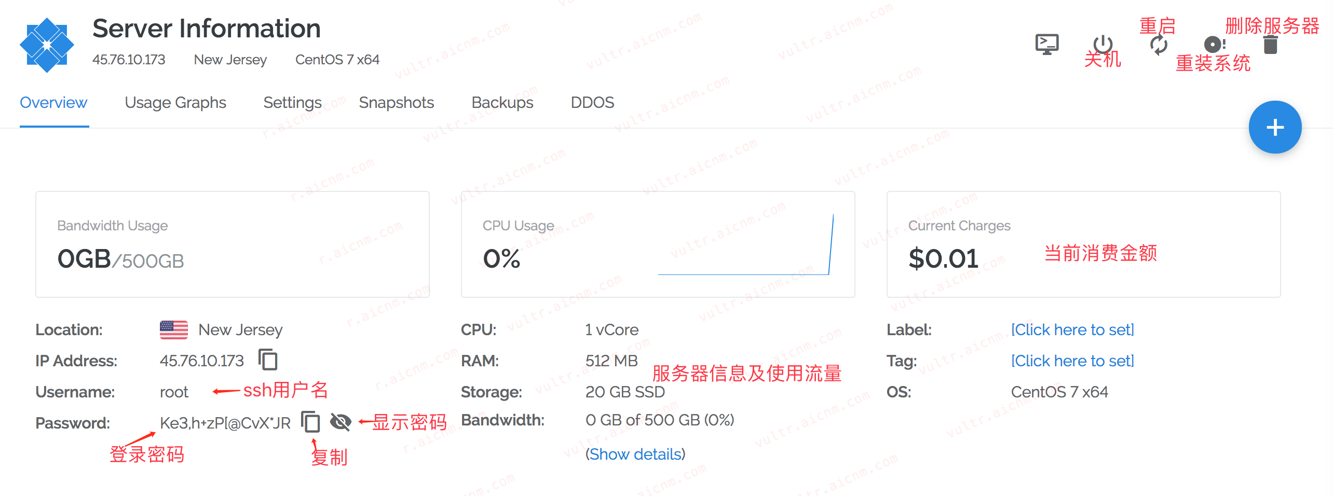Set the server Label link
Image resolution: width=1333 pixels, height=496 pixels.
coord(1072,329)
